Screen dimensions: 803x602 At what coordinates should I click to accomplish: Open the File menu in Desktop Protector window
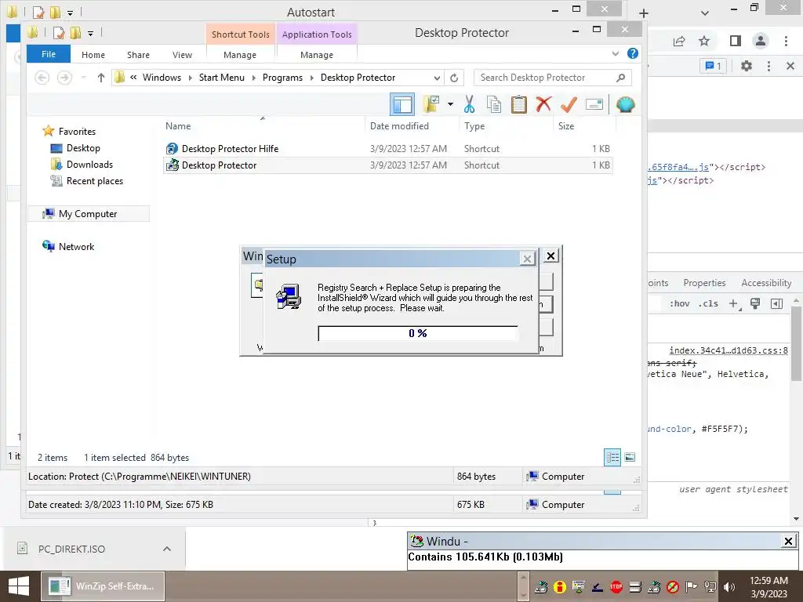tap(49, 54)
